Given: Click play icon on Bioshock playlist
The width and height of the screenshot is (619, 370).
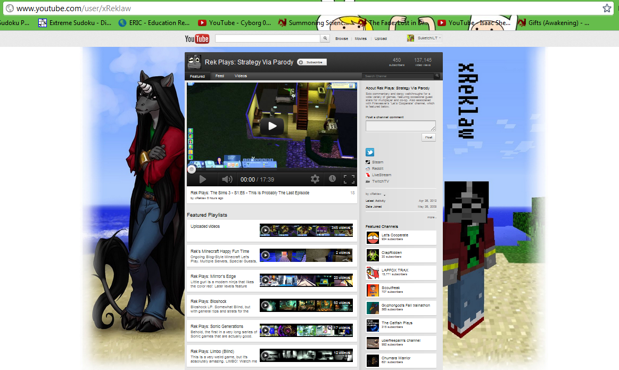Looking at the screenshot, I should tap(266, 305).
